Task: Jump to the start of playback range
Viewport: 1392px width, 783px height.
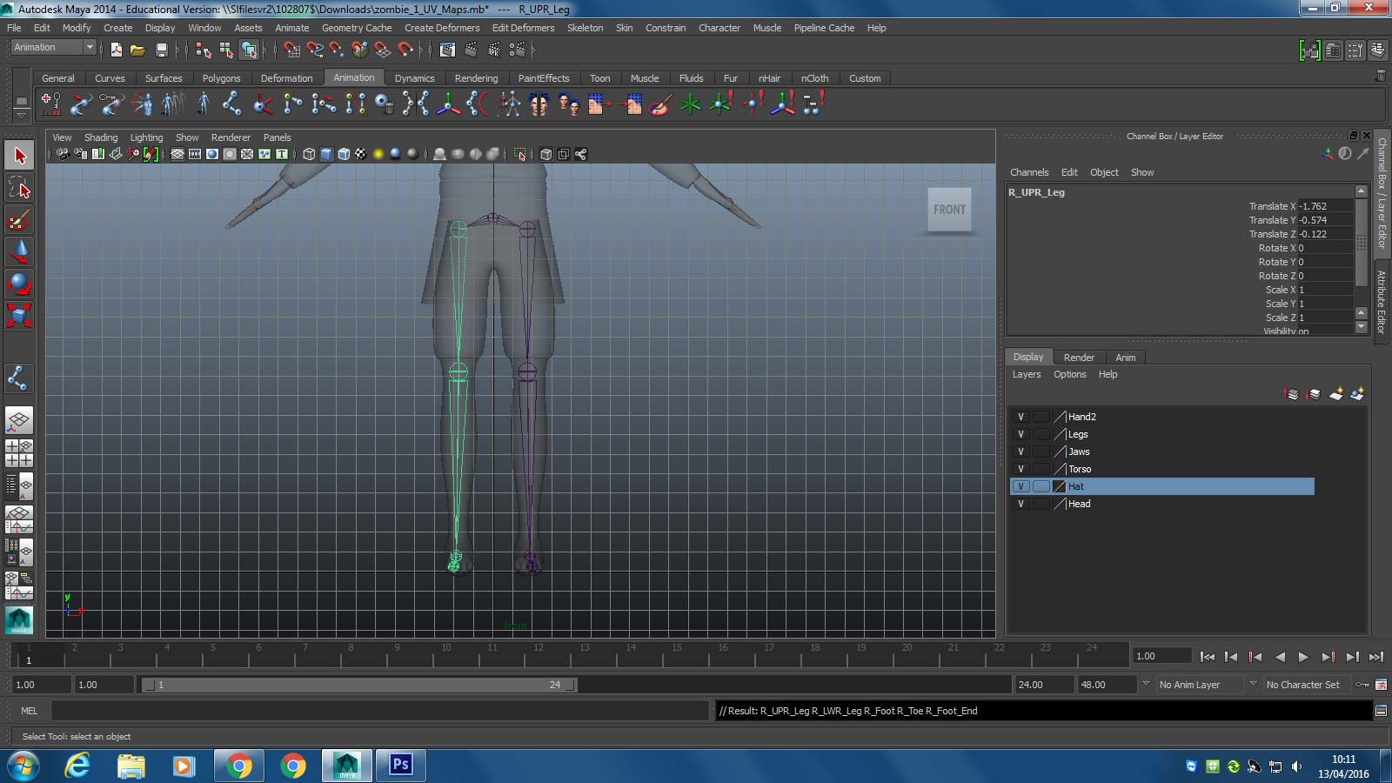Action: [1208, 657]
